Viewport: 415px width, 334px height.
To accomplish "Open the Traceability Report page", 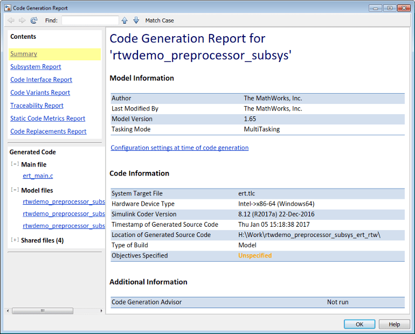I will pyautogui.click(x=37, y=106).
